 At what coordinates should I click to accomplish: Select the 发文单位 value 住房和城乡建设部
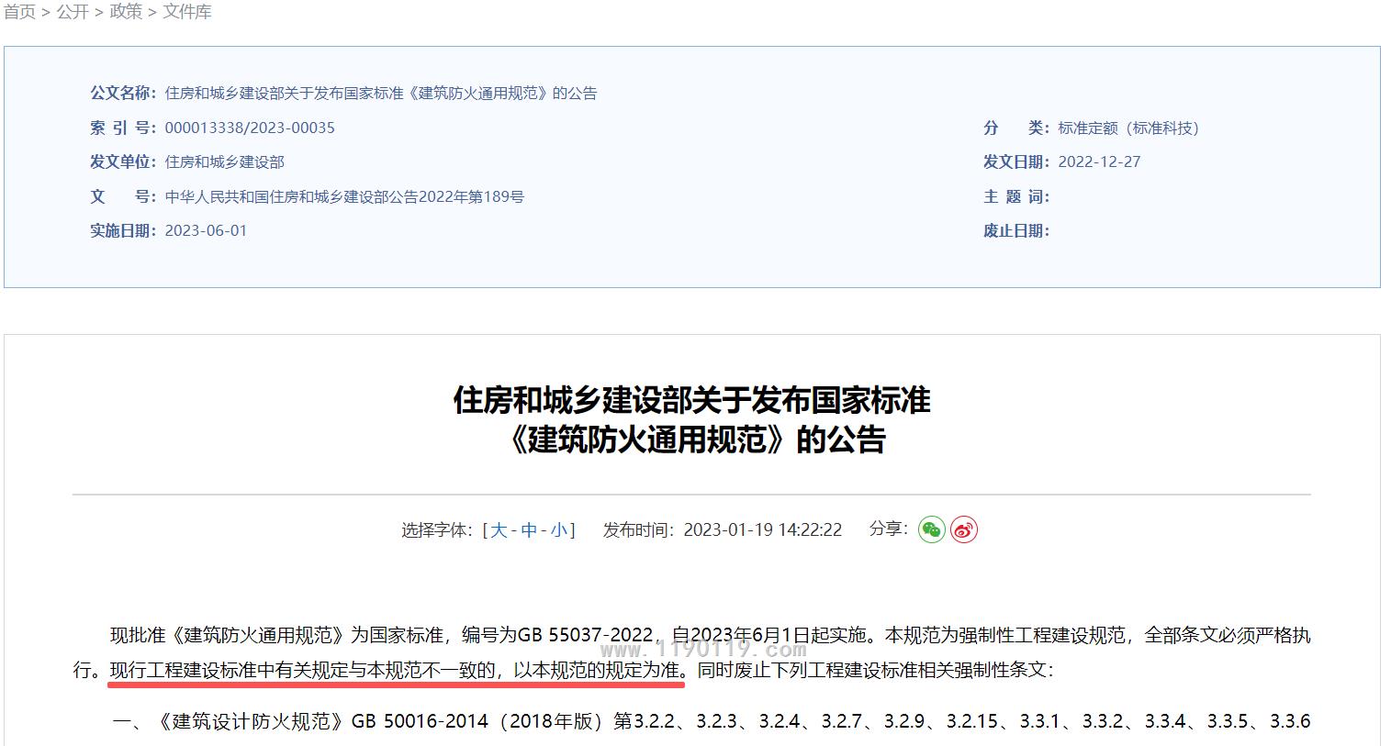(224, 162)
